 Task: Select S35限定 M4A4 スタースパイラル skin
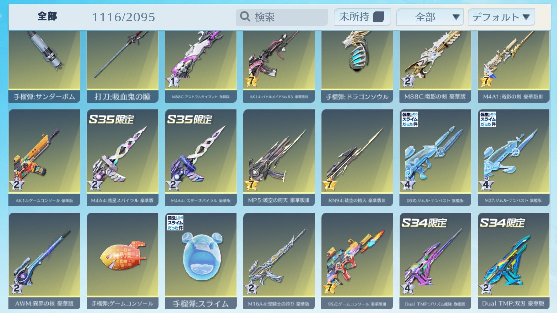coord(200,158)
